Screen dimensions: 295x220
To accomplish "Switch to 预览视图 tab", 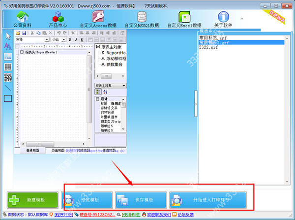I will pyautogui.click(x=84, y=150).
